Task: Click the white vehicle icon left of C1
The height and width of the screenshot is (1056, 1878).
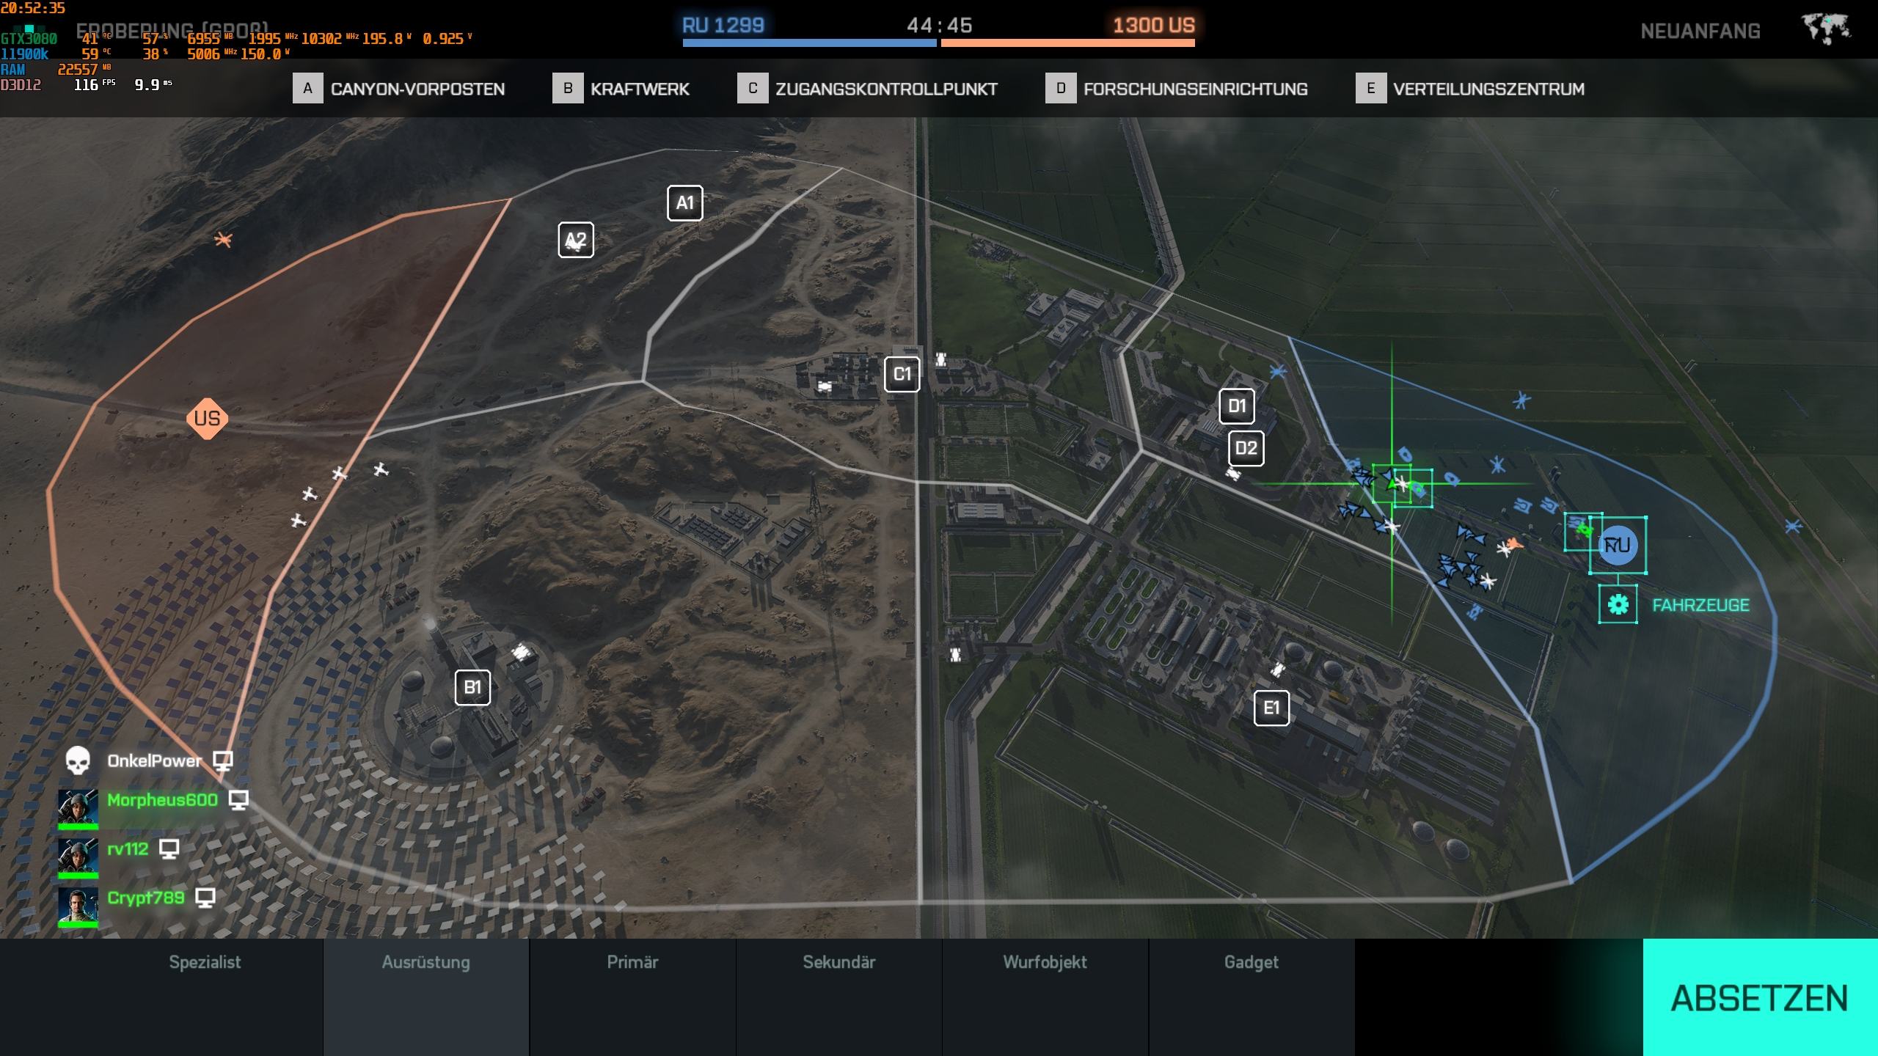Action: pyautogui.click(x=825, y=386)
